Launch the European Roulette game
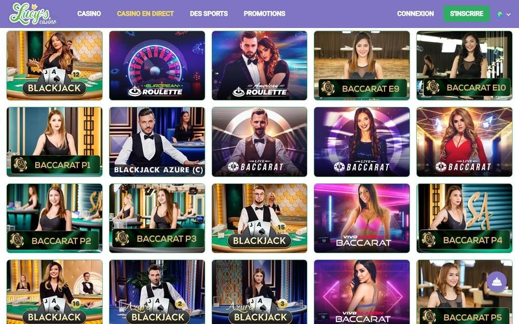The height and width of the screenshot is (324, 519). click(x=157, y=65)
